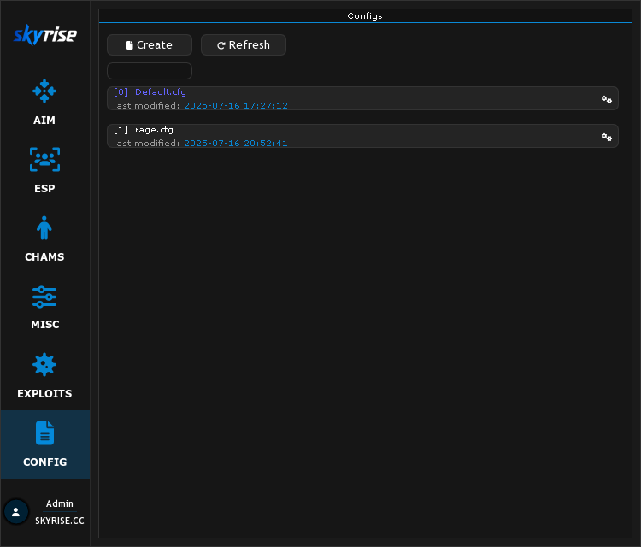This screenshot has height=547, width=641.
Task: Click the skyrise logo
Action: click(x=45, y=35)
